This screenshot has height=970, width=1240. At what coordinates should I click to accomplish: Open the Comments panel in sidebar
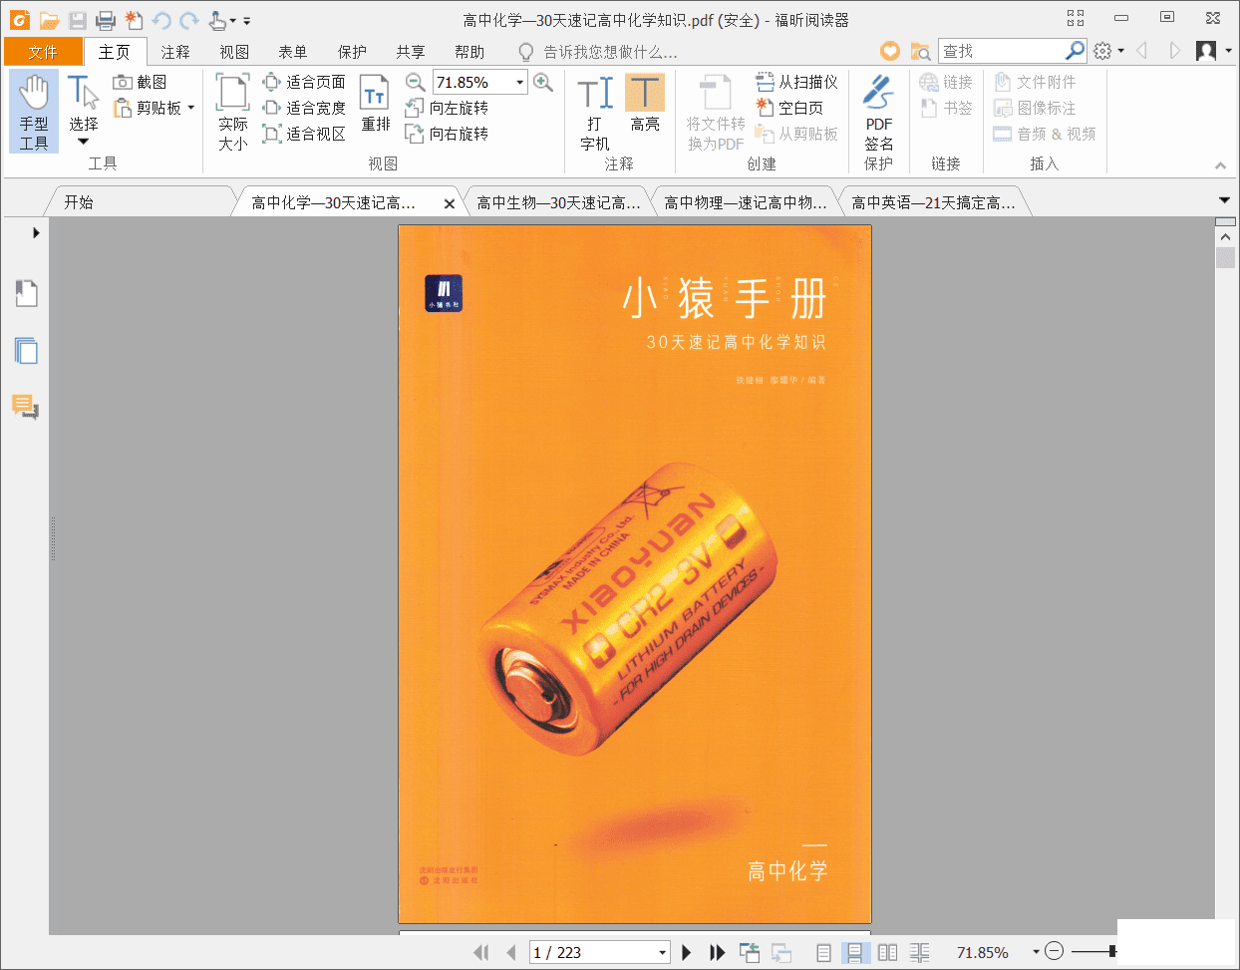(x=26, y=406)
